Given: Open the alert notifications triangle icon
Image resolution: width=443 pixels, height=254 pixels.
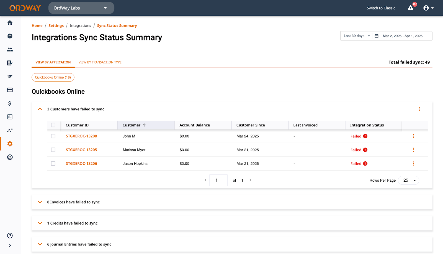Looking at the screenshot, I should tap(411, 8).
